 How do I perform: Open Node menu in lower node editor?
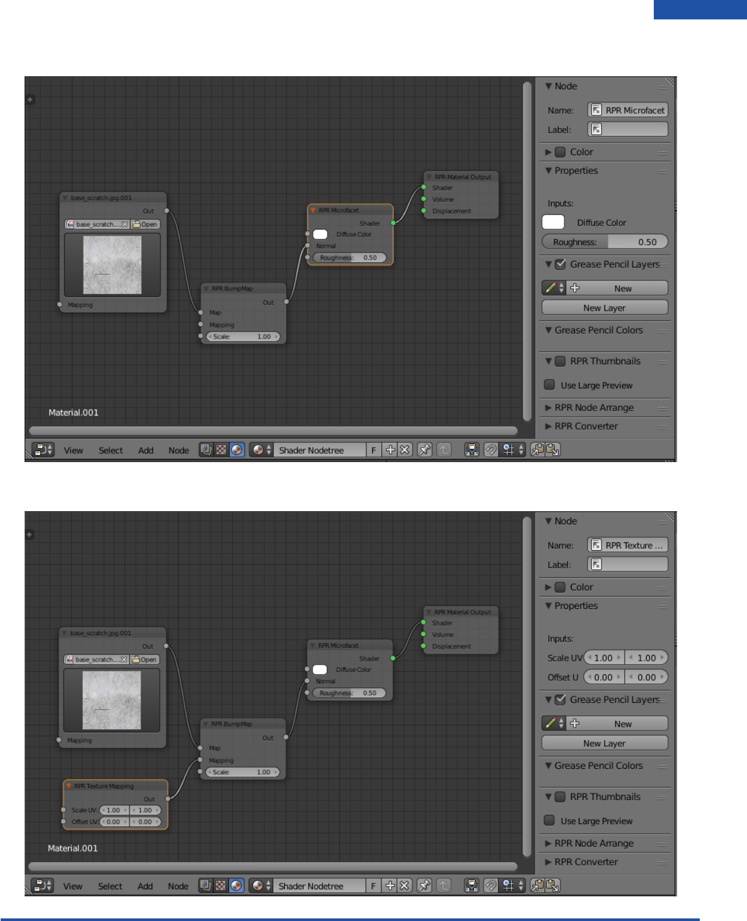point(178,886)
